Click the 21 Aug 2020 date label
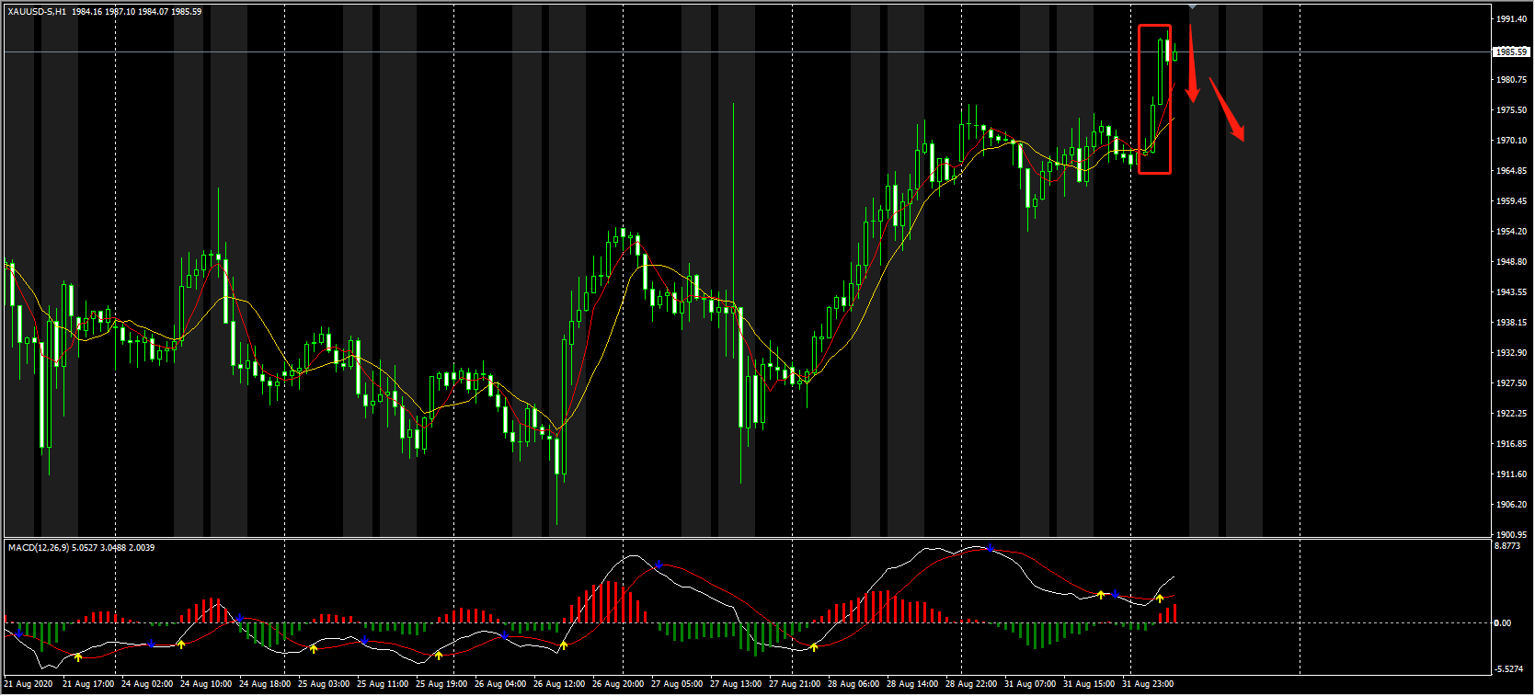The image size is (1535, 696). [x=29, y=684]
